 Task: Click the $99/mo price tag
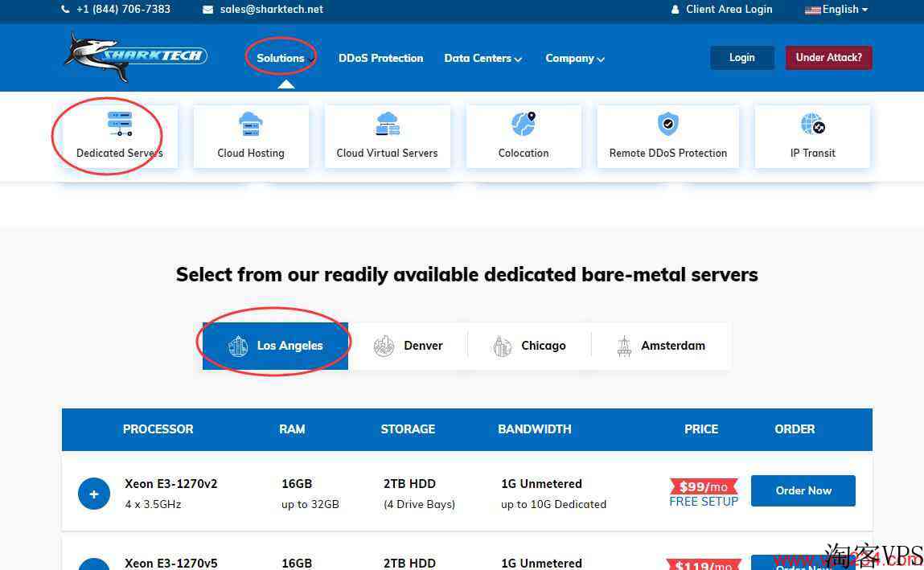pyautogui.click(x=704, y=486)
